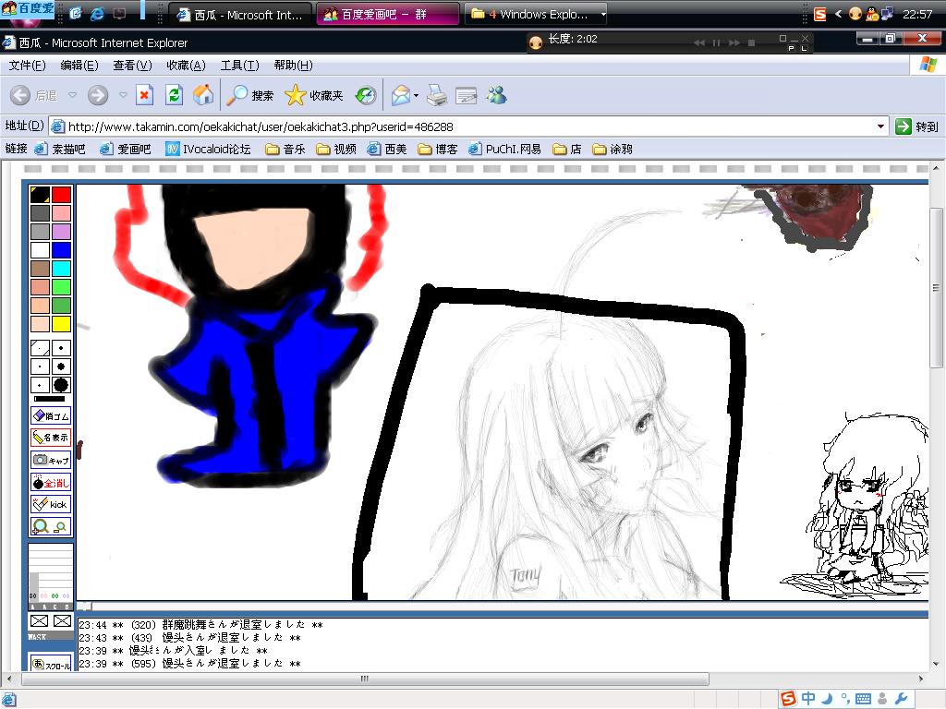The image size is (946, 709).
Task: Pick the cyan color swatch
Action: pos(61,269)
